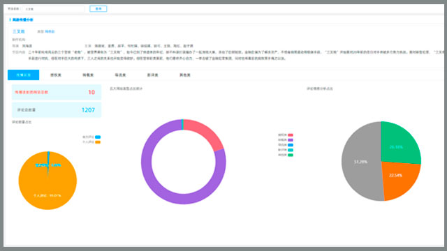Open the third tab 视频类

point(88,75)
